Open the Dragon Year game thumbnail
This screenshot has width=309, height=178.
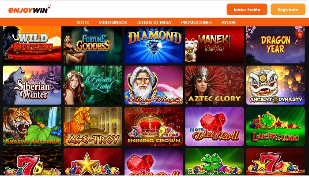275,44
